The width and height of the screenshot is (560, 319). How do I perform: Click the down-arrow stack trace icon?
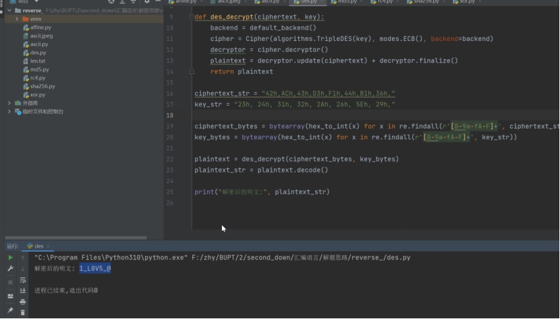[23, 269]
